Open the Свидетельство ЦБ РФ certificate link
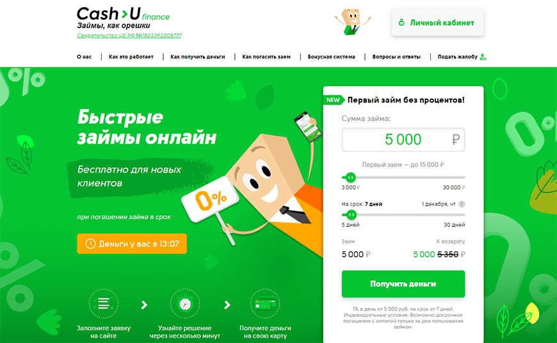 (129, 35)
